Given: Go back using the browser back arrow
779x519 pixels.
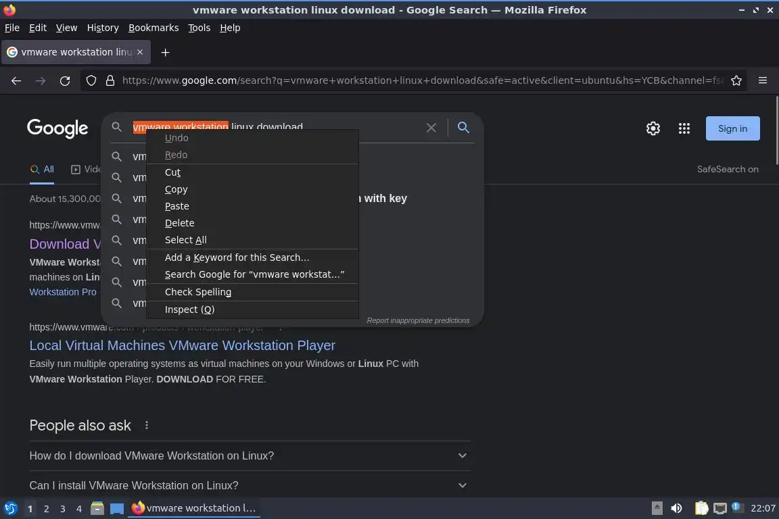Looking at the screenshot, I should click(x=16, y=80).
